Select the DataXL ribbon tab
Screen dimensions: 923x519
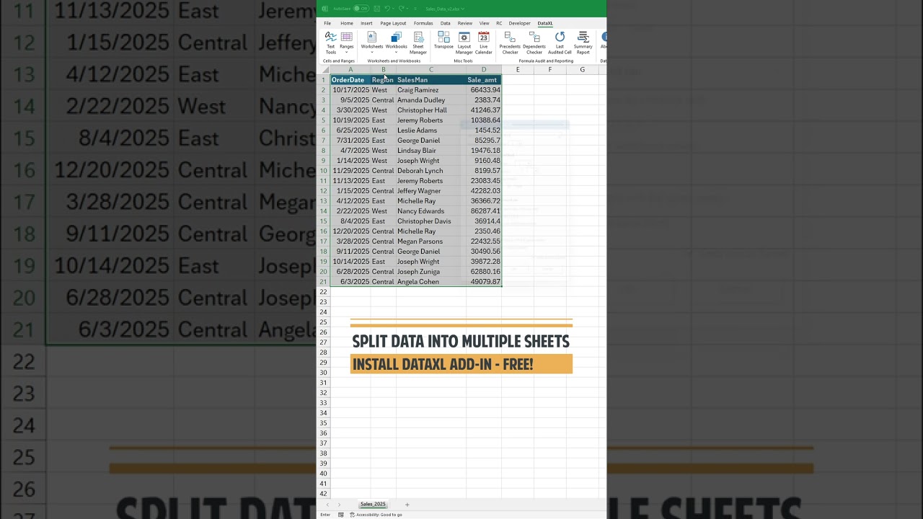pyautogui.click(x=545, y=23)
